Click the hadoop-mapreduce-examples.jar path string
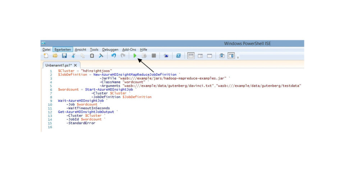Viewport: 345px width, 172px height. point(172,78)
